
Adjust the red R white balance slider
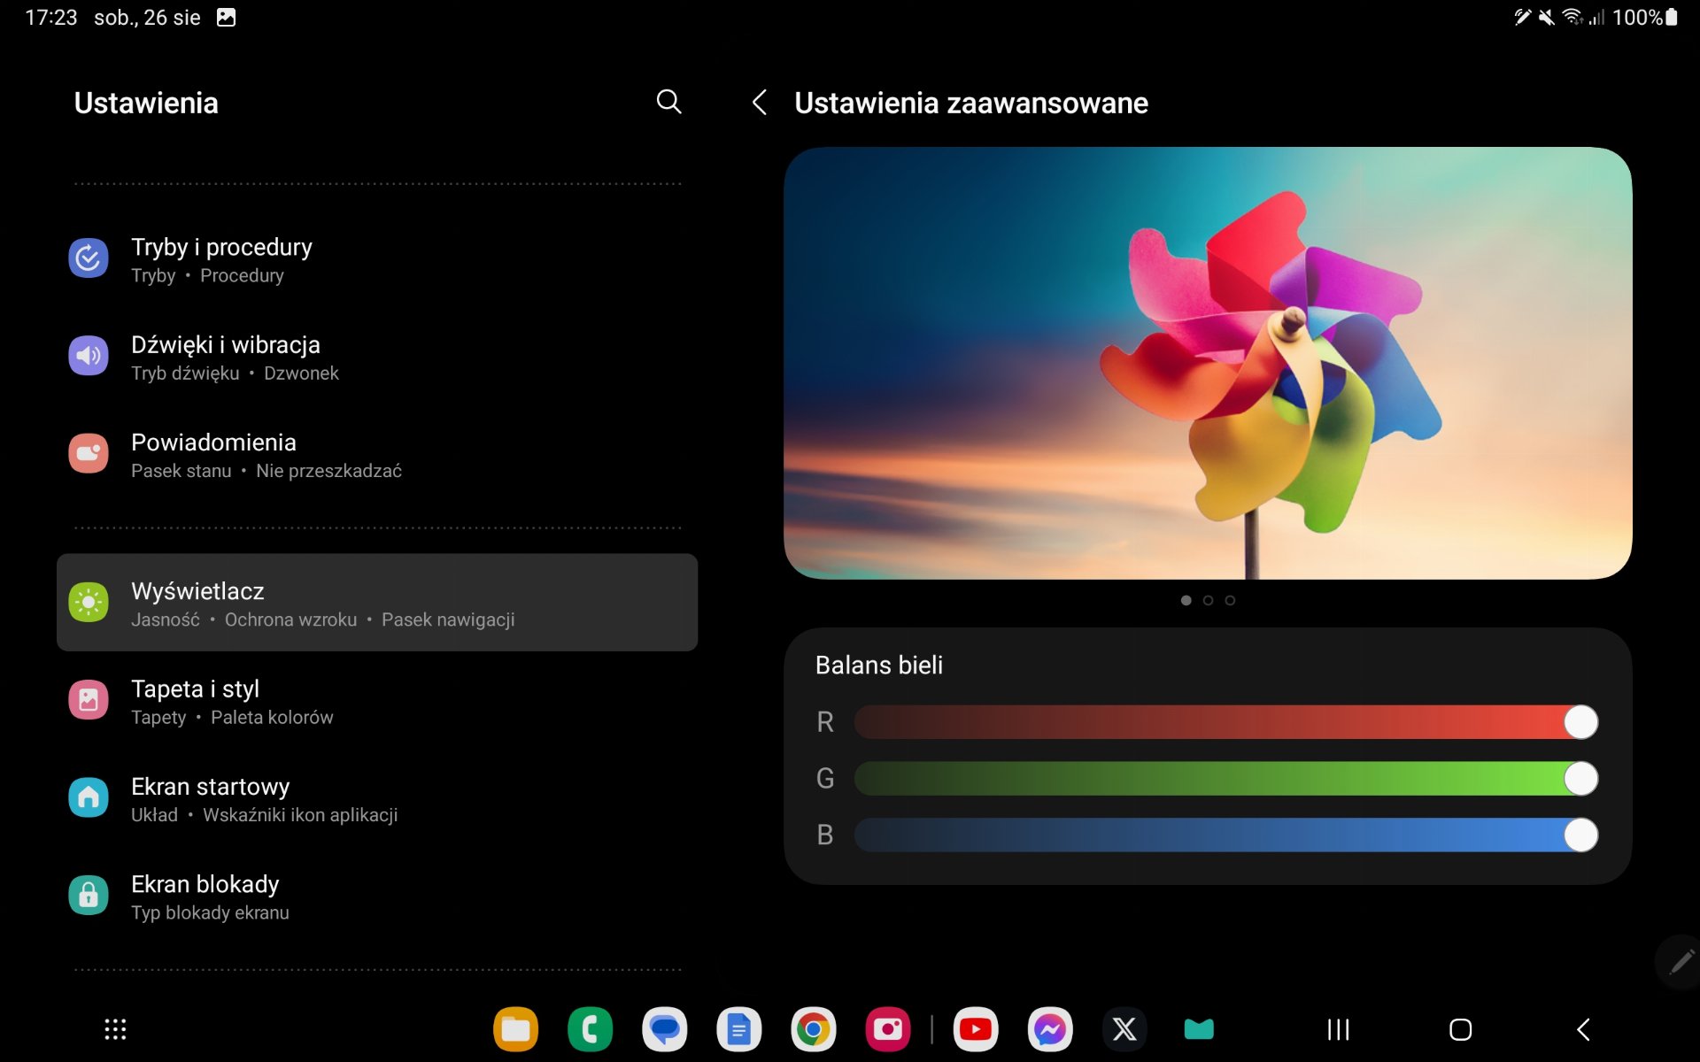[x=1225, y=722]
